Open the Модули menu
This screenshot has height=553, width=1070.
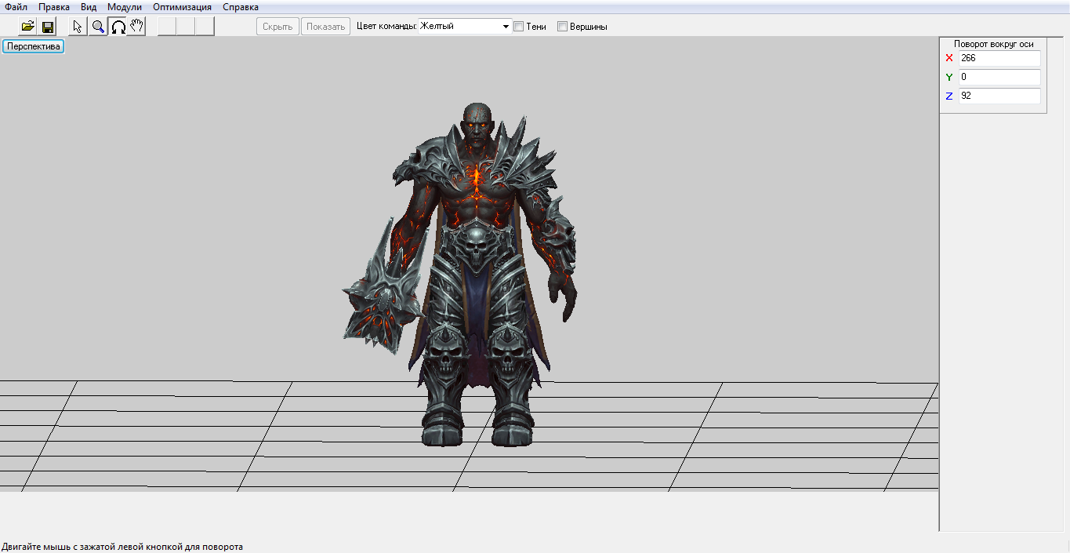(x=124, y=7)
